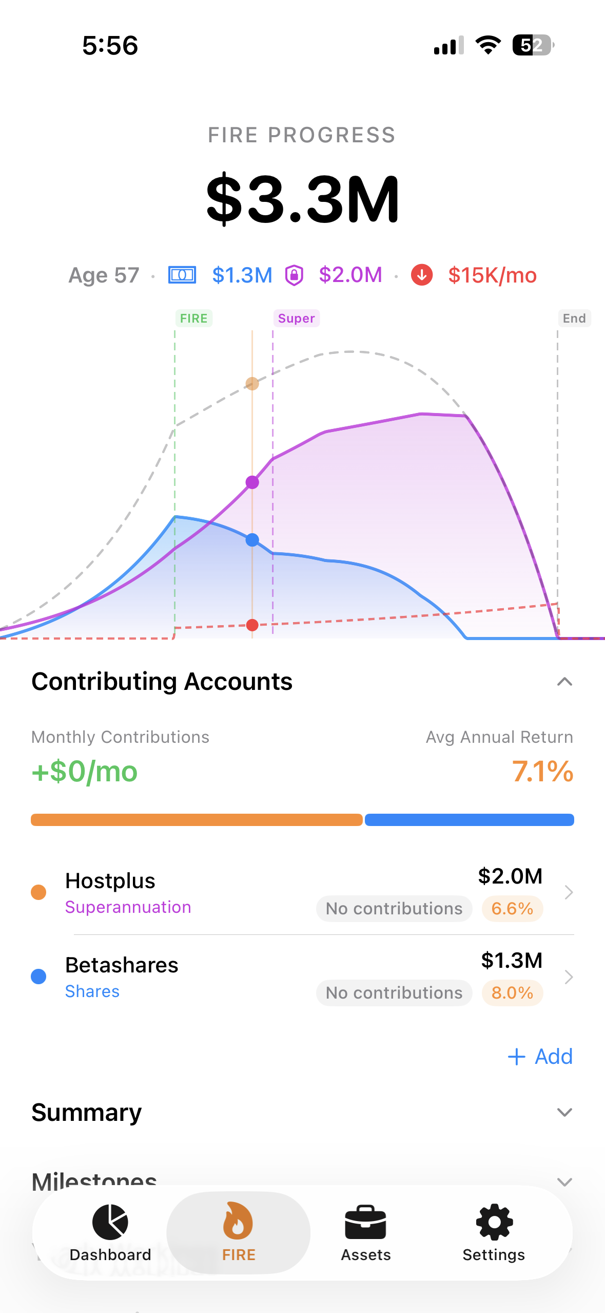Select the purple super point on chart
The width and height of the screenshot is (605, 1313).
pyautogui.click(x=252, y=482)
